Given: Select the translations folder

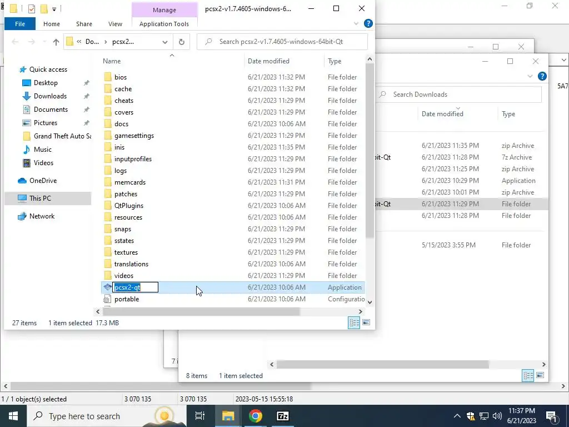Looking at the screenshot, I should coord(131,264).
